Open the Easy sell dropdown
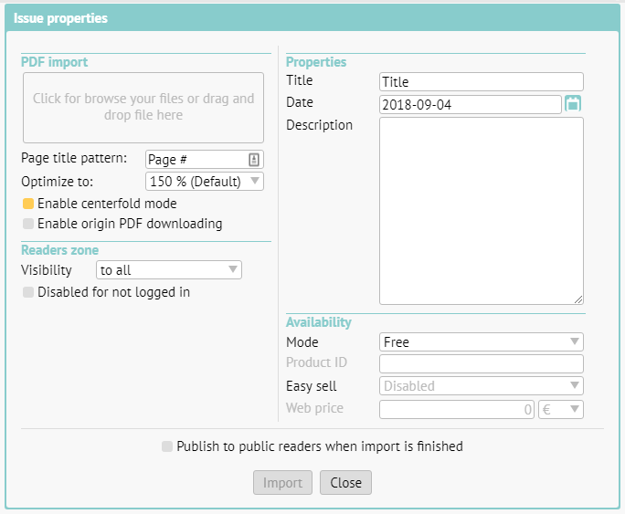This screenshot has height=514, width=625. coord(481,386)
